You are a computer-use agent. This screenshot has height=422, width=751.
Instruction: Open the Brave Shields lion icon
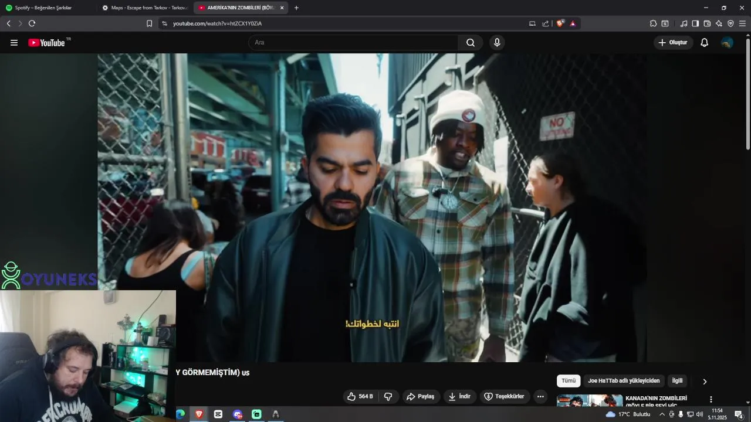[x=560, y=23]
